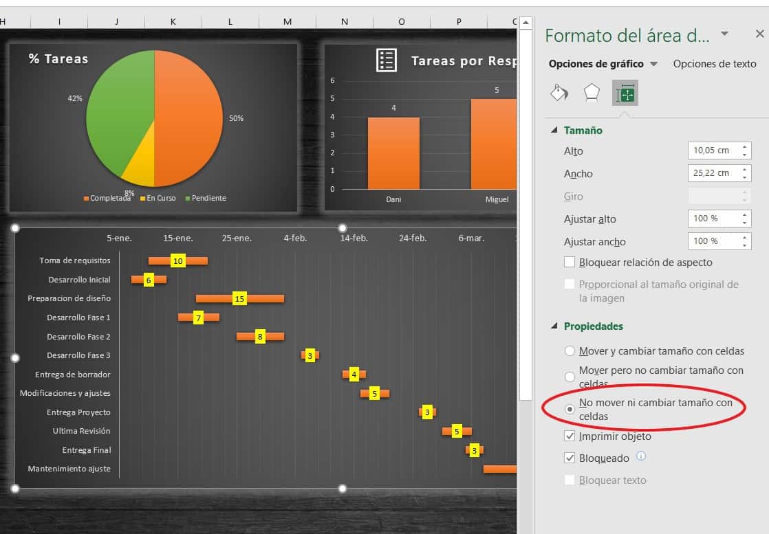This screenshot has width=769, height=534.
Task: Select column O header
Action: coord(402,21)
